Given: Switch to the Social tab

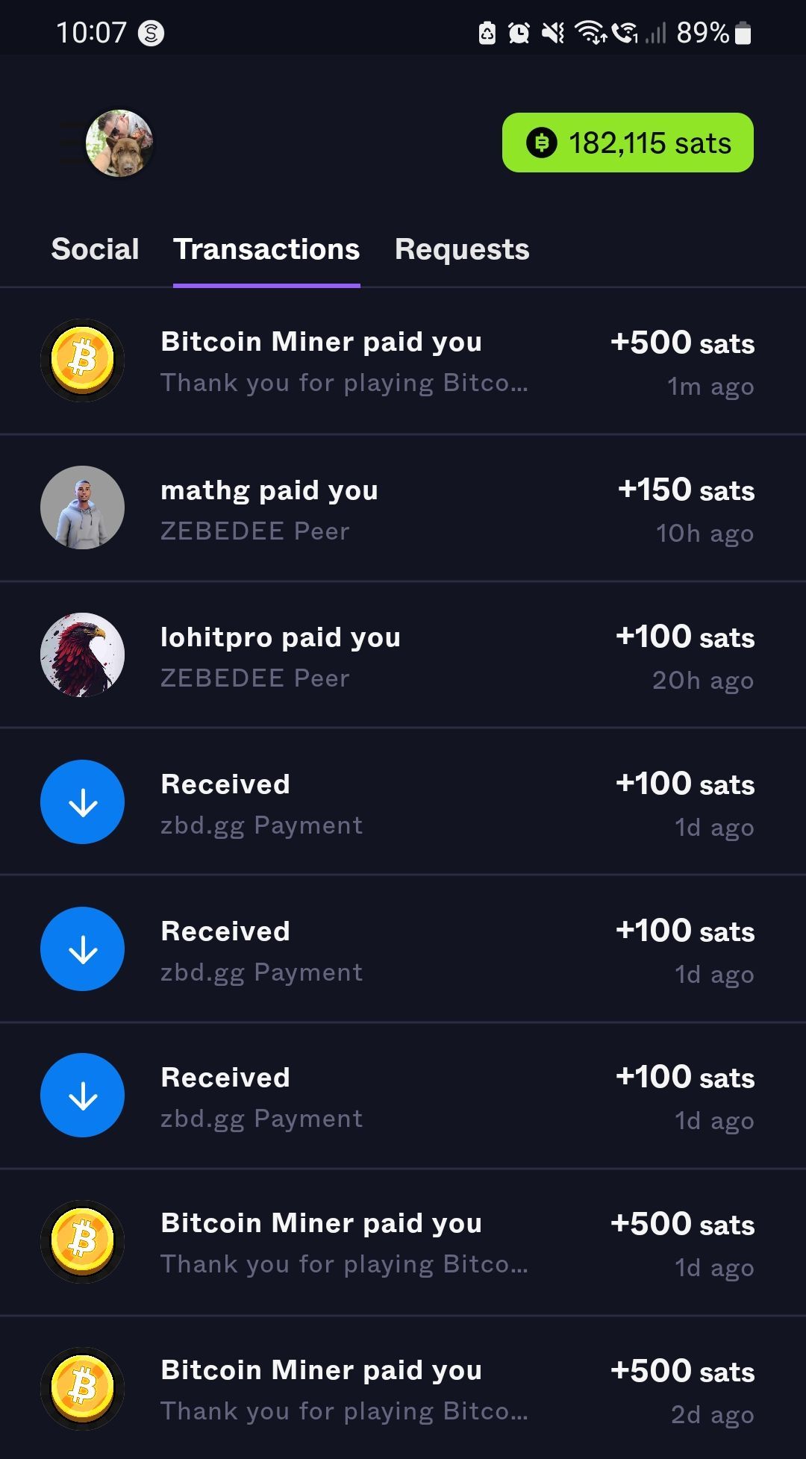Looking at the screenshot, I should click(95, 249).
